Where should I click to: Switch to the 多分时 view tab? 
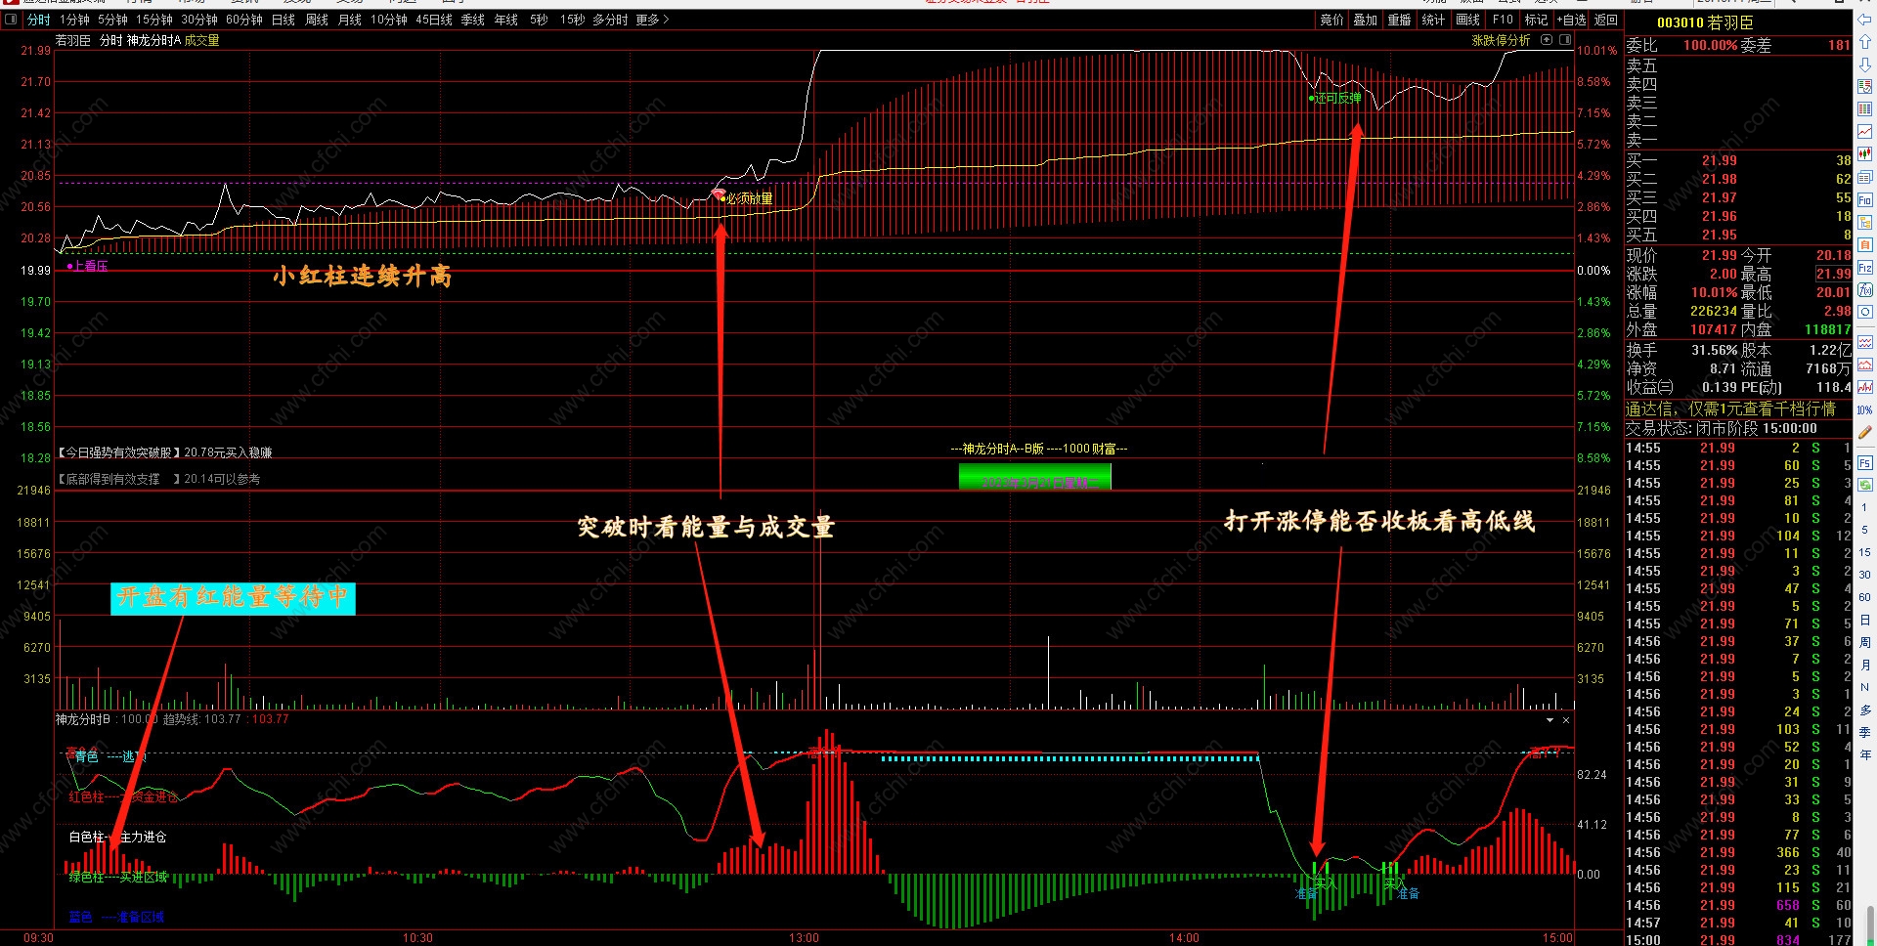point(610,20)
